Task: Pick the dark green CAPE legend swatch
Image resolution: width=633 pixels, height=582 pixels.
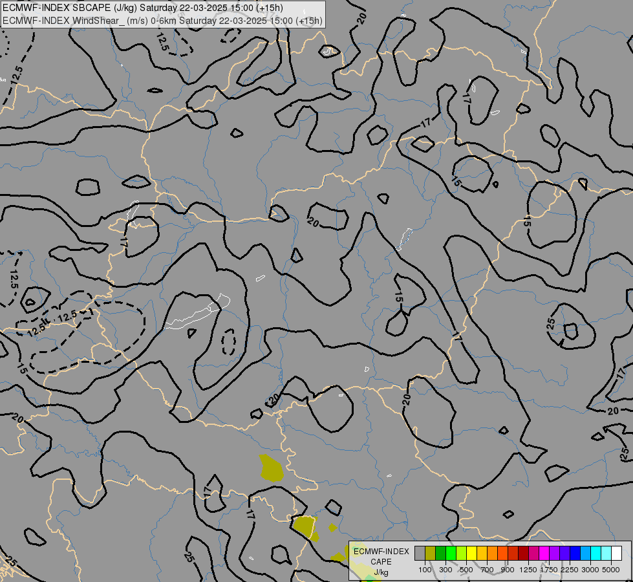Action: pos(440,554)
